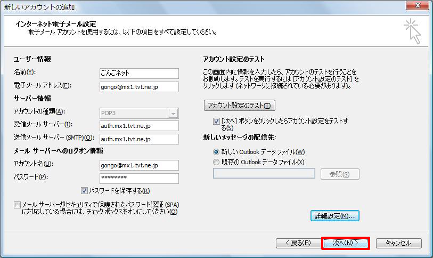Select 新しい Outlook データ ファイル radio button
The width and height of the screenshot is (433, 258).
point(216,152)
